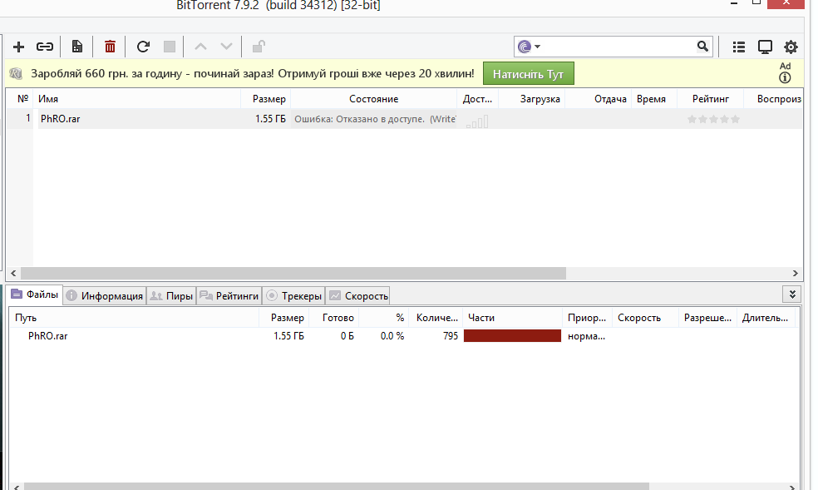Click the red pieces bar of PhRO.rar

coord(512,336)
